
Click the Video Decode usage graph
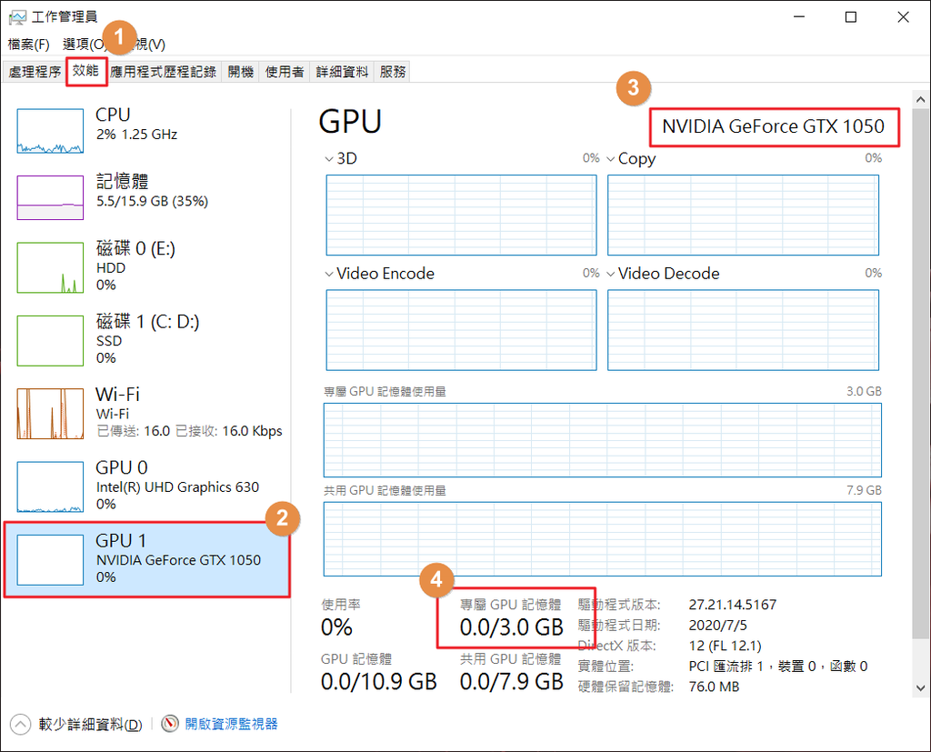(x=744, y=330)
